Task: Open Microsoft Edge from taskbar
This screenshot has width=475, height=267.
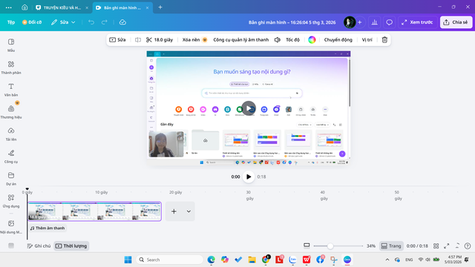Action: [211, 260]
